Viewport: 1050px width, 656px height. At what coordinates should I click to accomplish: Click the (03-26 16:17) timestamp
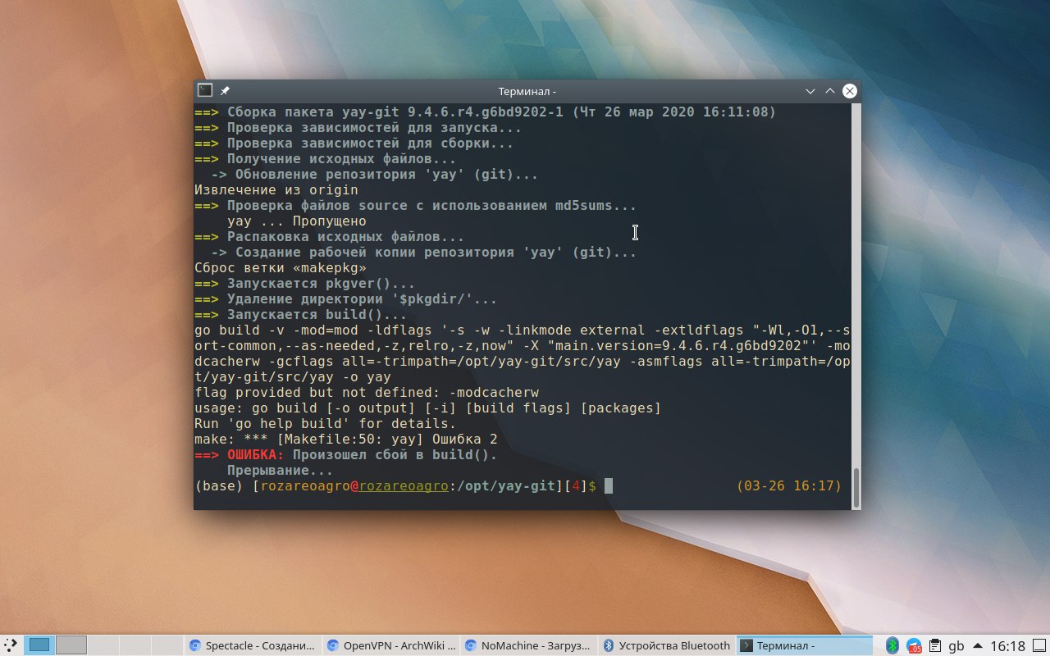pyautogui.click(x=789, y=486)
